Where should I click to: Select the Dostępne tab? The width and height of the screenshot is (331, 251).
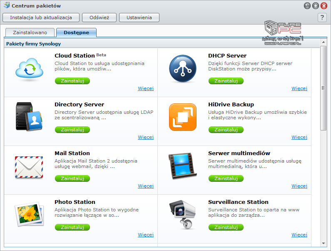[x=77, y=33]
